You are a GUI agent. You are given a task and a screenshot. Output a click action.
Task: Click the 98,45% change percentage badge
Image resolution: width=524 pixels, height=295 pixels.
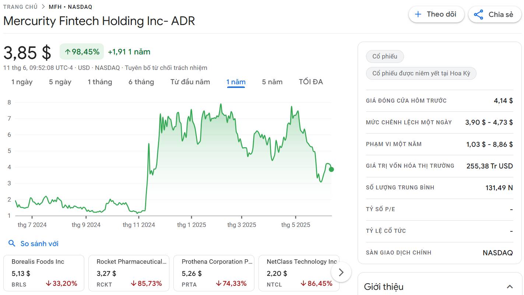click(82, 52)
